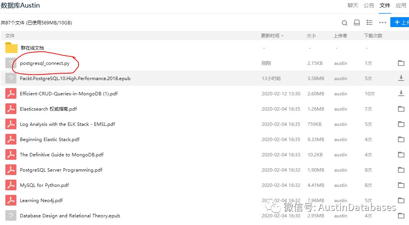
Task: Open Database Design and Relational Theory.epub
Action: 70,216
